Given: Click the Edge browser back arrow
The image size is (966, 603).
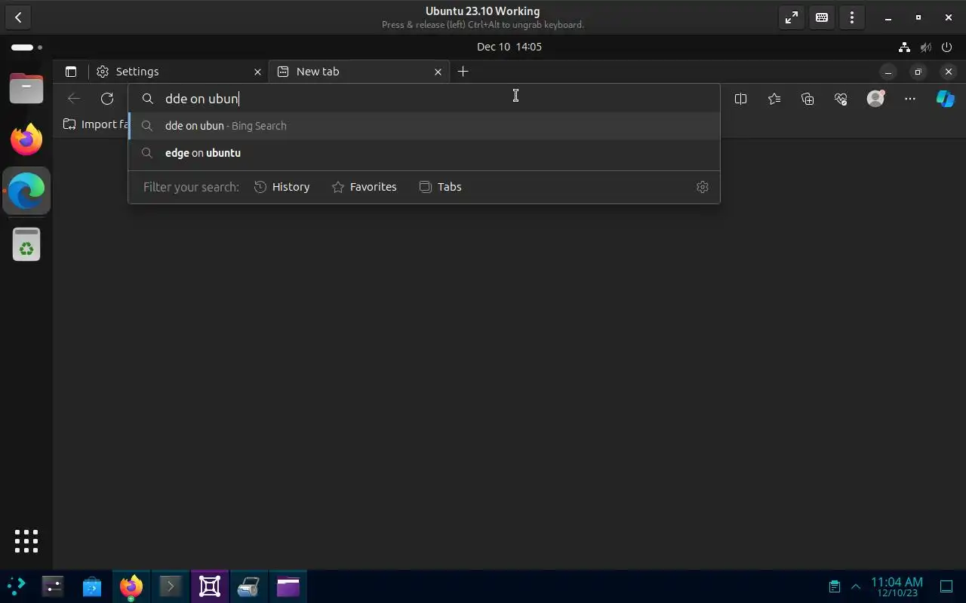Looking at the screenshot, I should [73, 99].
